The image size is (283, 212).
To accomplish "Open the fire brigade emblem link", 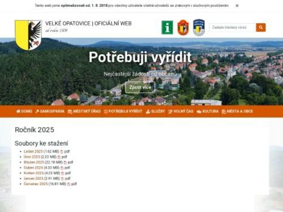I will tap(183, 28).
